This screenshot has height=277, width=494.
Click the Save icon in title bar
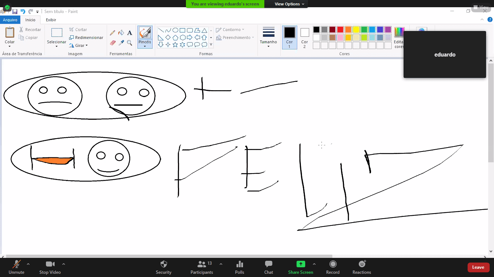click(15, 12)
